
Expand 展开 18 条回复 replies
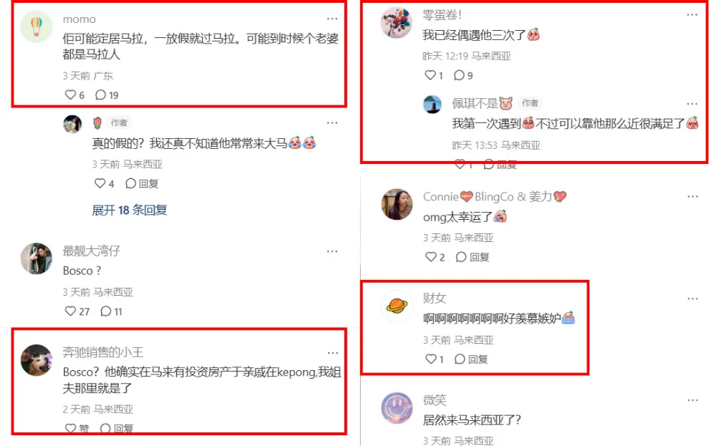(129, 210)
